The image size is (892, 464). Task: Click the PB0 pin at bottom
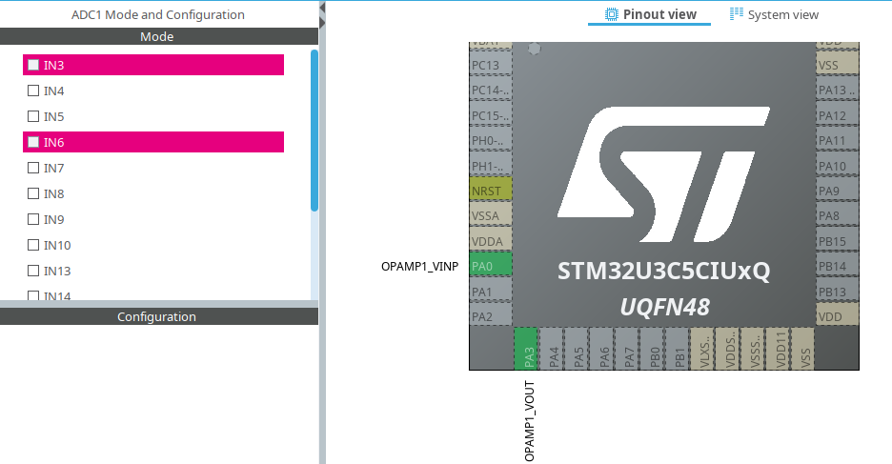click(653, 349)
